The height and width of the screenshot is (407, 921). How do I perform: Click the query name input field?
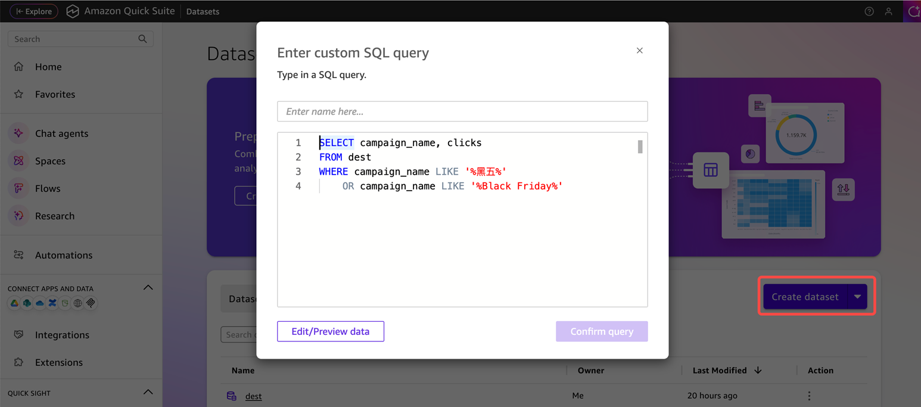tap(462, 111)
